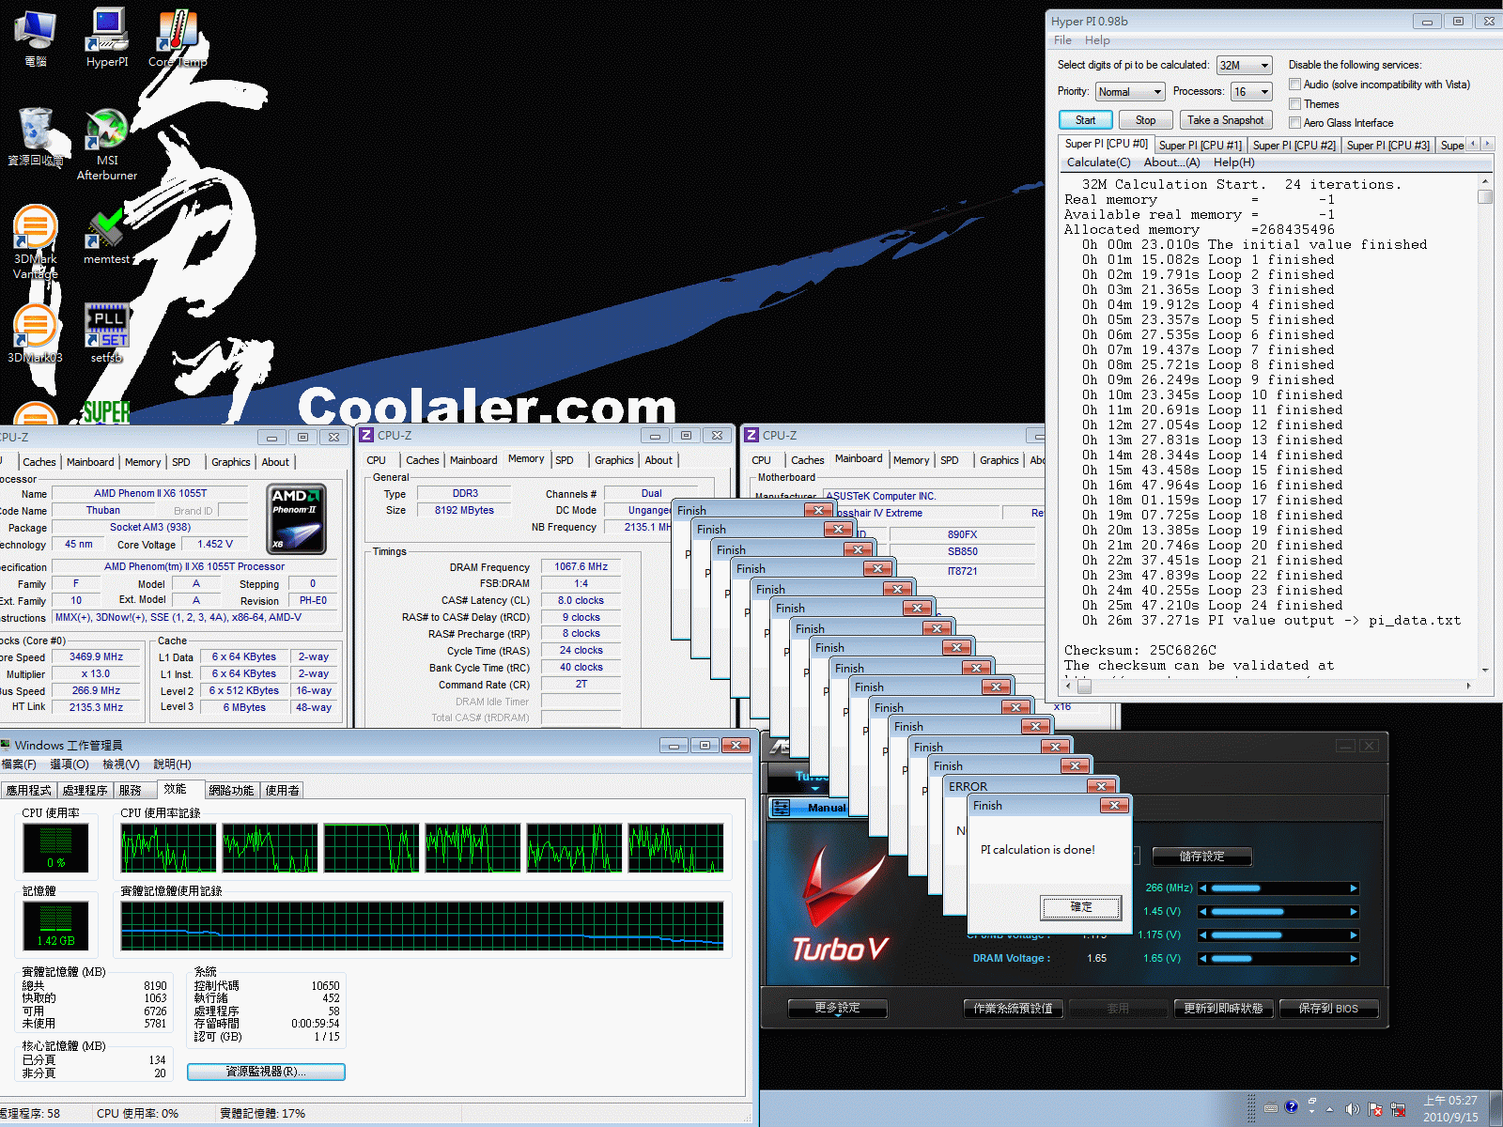Enable the Audio service disable checkbox
Screen dimensions: 1503x1127
[1295, 85]
